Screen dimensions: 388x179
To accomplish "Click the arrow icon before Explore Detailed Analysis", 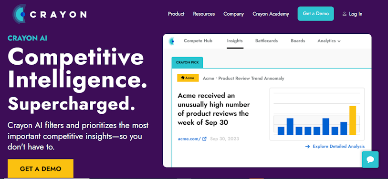I will [x=307, y=147].
